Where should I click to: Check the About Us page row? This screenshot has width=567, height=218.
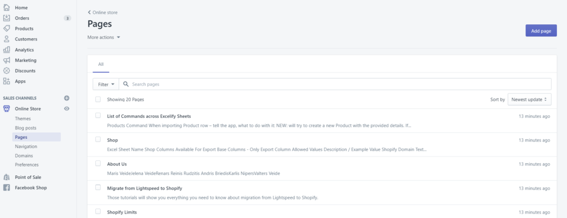[x=98, y=163]
